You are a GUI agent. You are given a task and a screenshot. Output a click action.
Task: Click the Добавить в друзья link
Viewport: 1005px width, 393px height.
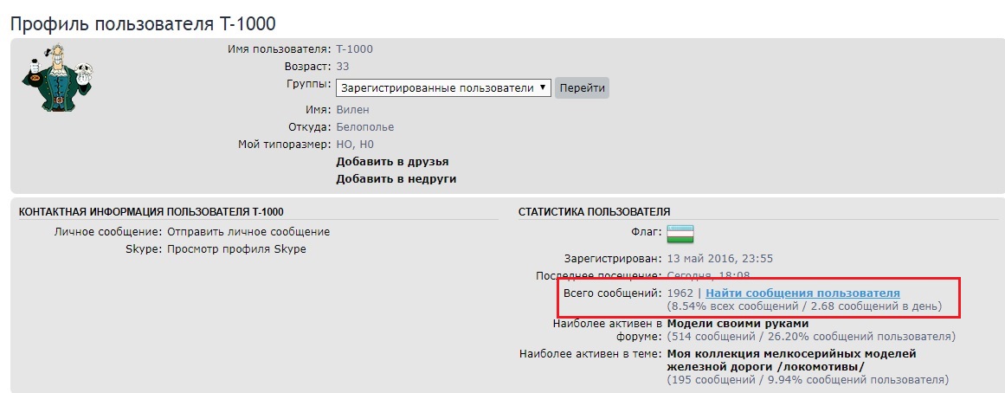pos(392,162)
